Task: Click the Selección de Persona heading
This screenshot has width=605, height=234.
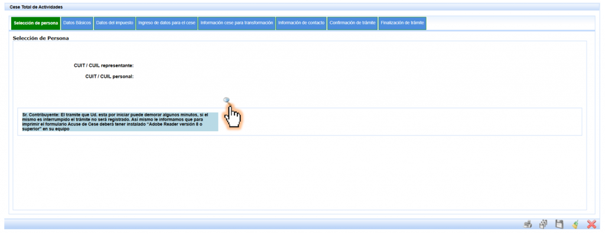Action: 41,38
